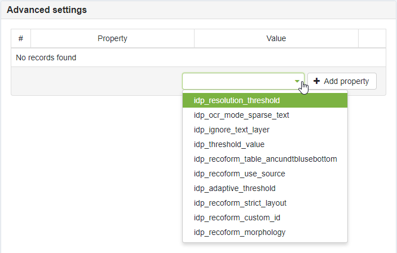
Task: Choose idp_ocr_mode_sparse_text option
Action: point(241,115)
